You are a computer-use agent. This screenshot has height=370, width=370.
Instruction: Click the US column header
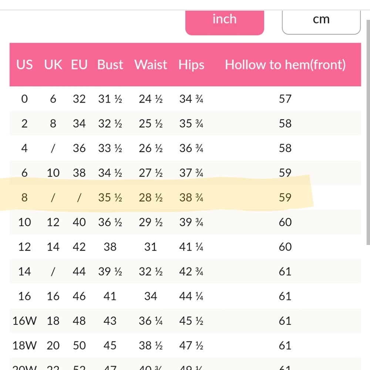click(x=24, y=65)
